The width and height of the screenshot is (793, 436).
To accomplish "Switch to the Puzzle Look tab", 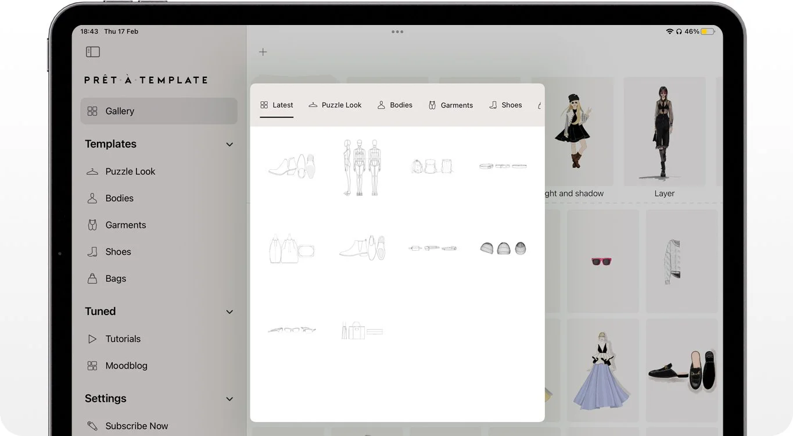I will click(335, 105).
